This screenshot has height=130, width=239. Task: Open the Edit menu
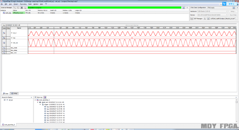coord(6,4)
